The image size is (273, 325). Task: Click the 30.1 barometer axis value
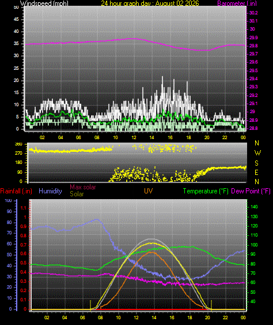point(253,21)
